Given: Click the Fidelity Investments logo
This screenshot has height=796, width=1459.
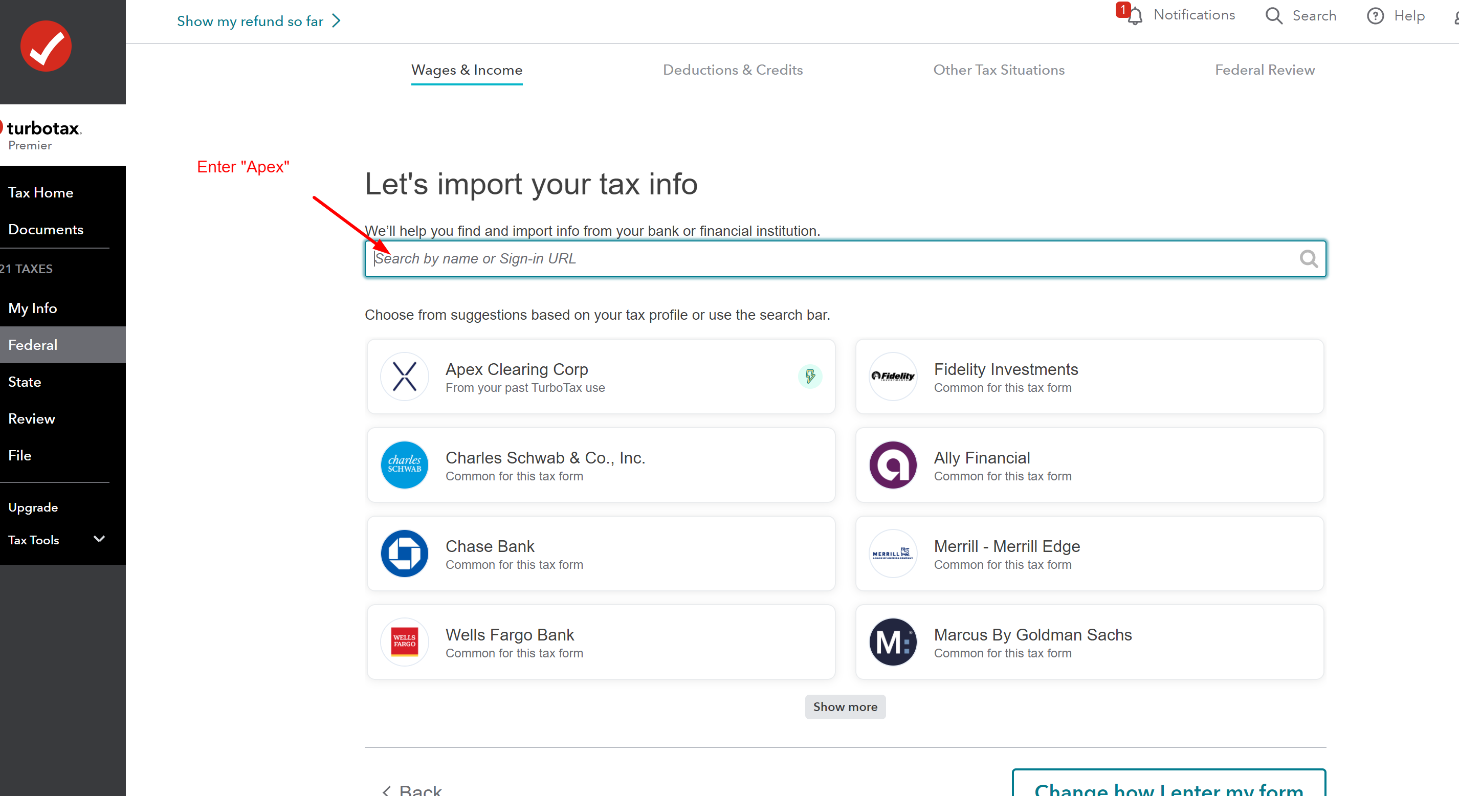Looking at the screenshot, I should (x=893, y=377).
